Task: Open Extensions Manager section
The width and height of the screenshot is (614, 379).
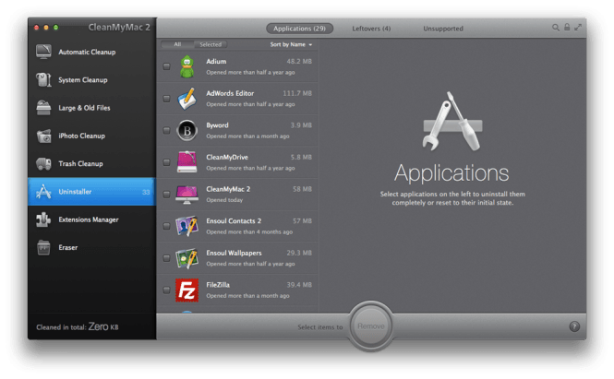Action: point(92,219)
